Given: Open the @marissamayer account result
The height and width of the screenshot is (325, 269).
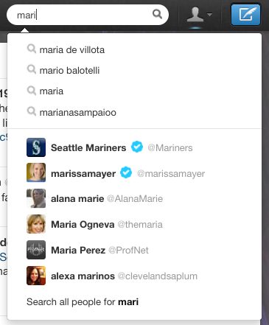Looking at the screenshot, I should tap(134, 173).
